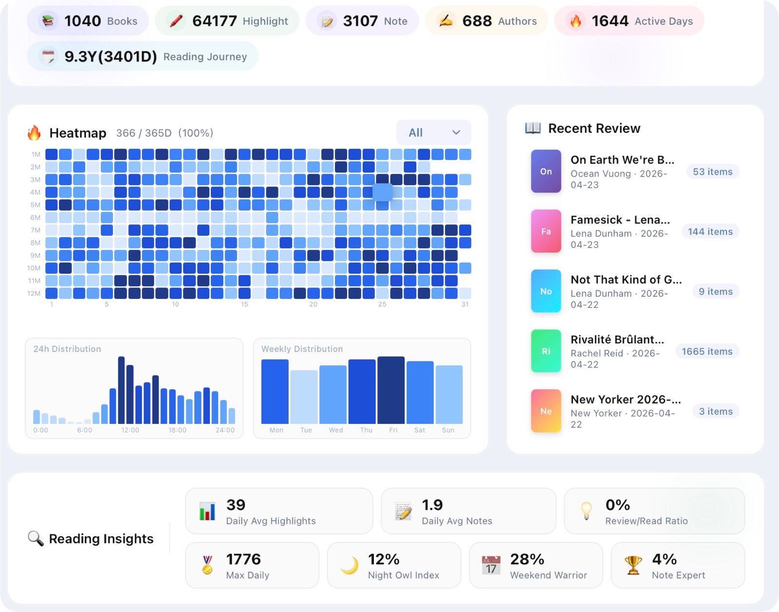Click the crescent moon Night Owl icon
The width and height of the screenshot is (779, 612).
click(x=349, y=565)
